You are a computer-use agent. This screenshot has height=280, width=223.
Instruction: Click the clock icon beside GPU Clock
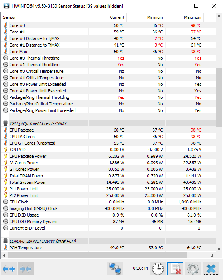6,202
